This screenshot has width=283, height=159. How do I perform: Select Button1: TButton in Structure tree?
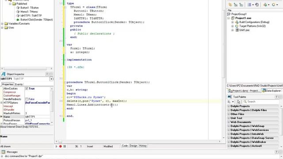pyautogui.click(x=30, y=8)
